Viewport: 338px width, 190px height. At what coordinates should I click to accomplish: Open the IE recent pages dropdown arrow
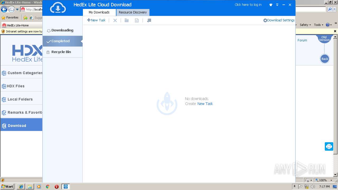(17, 9)
